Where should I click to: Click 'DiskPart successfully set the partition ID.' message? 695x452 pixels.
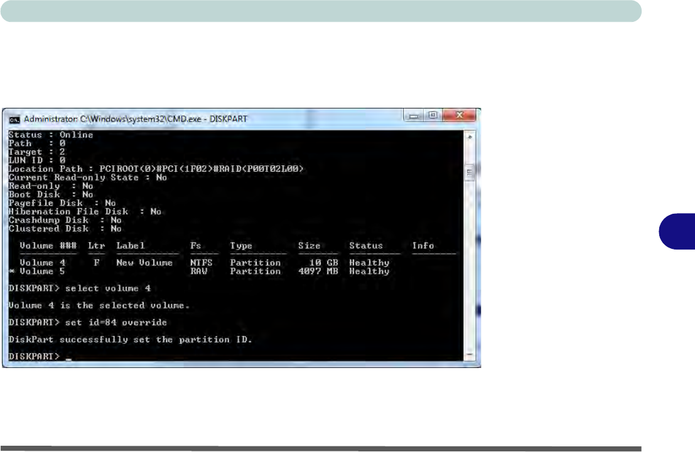tap(131, 340)
